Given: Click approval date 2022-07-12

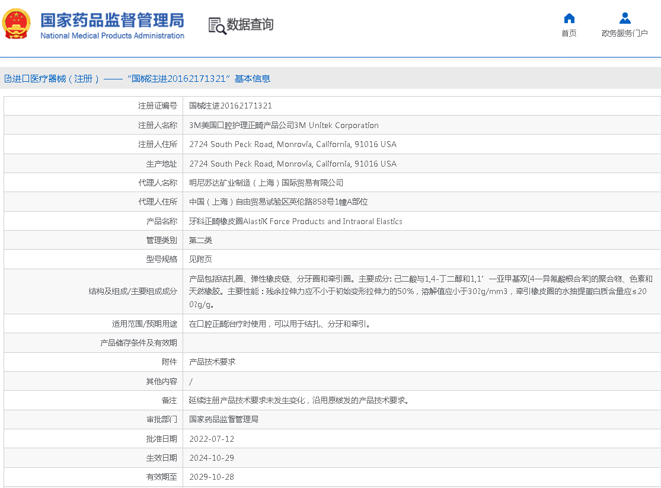Looking at the screenshot, I should pos(212,439).
